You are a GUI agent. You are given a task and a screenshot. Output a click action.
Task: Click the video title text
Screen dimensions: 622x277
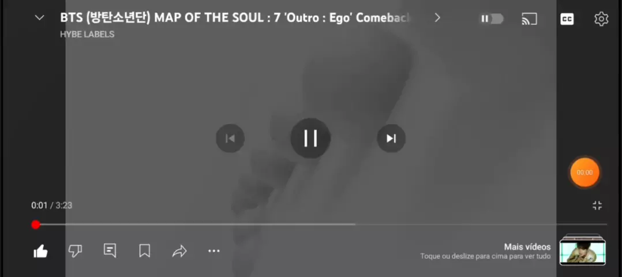[234, 18]
